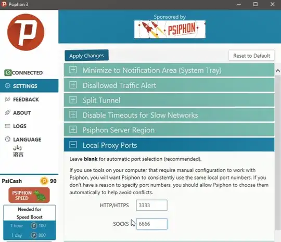
Task: Expand the Psiphon Server Region section
Action: pyautogui.click(x=169, y=130)
